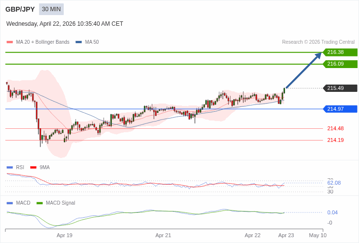Click the Apr 21 date axis label
359x243 pixels.
tap(163, 235)
